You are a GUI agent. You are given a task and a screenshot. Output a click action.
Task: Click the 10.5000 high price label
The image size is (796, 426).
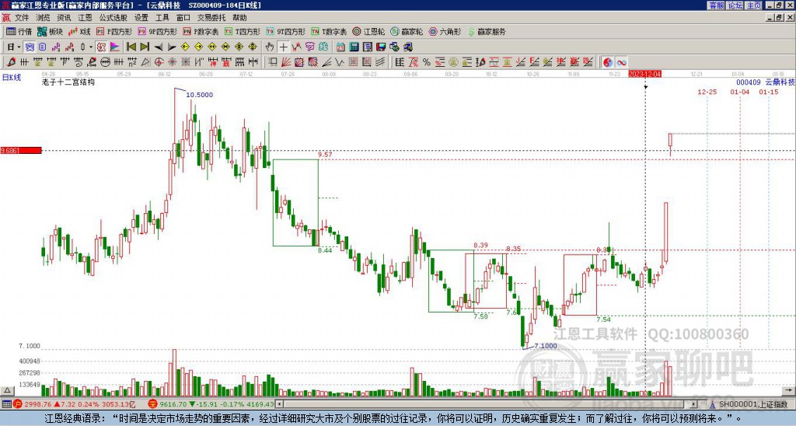click(200, 95)
